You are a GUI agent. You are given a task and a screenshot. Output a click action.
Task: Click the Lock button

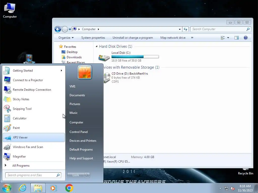click(76, 175)
